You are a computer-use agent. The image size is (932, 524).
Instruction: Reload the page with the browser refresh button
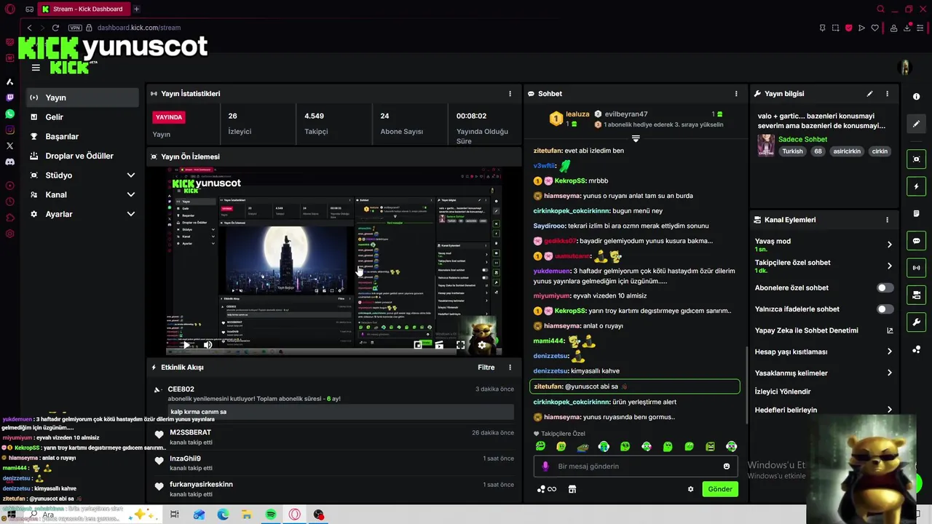[55, 28]
